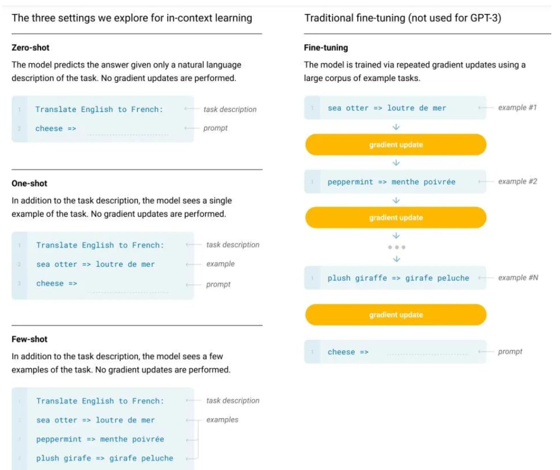Select the One-shot section heading
Viewport: 560px width, 470px height.
click(29, 183)
